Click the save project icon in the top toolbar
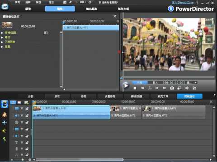 click(x=65, y=2)
